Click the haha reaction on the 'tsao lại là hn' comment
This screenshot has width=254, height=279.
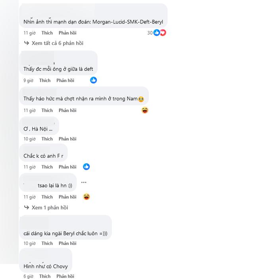[x=87, y=197]
